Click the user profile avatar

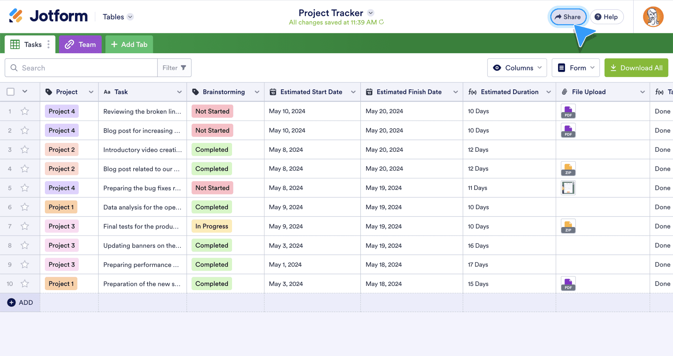click(x=653, y=17)
